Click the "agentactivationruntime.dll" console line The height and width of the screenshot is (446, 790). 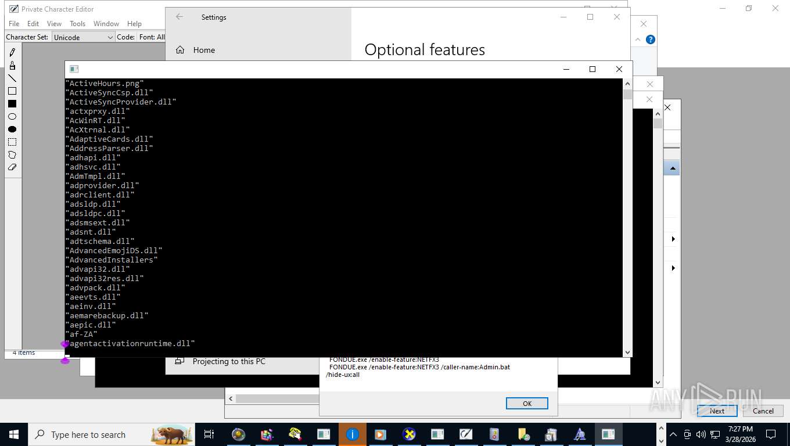[x=130, y=344]
